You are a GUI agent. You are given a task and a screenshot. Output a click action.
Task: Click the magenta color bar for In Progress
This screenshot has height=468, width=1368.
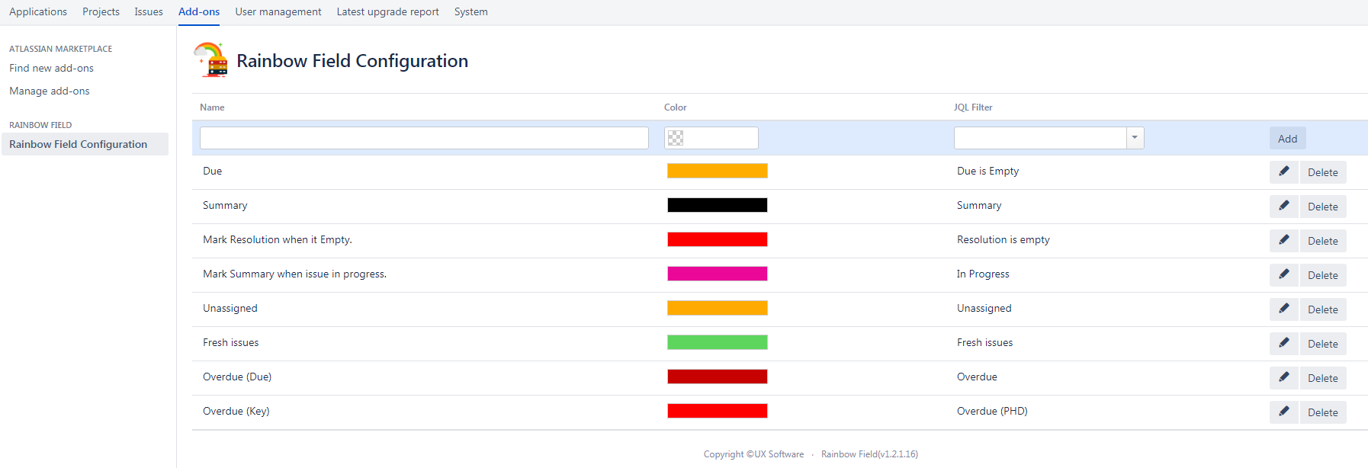tap(718, 274)
